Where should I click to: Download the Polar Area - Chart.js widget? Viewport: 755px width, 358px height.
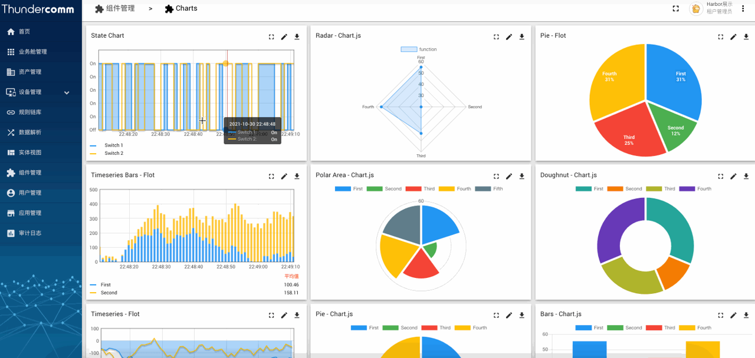[522, 176]
